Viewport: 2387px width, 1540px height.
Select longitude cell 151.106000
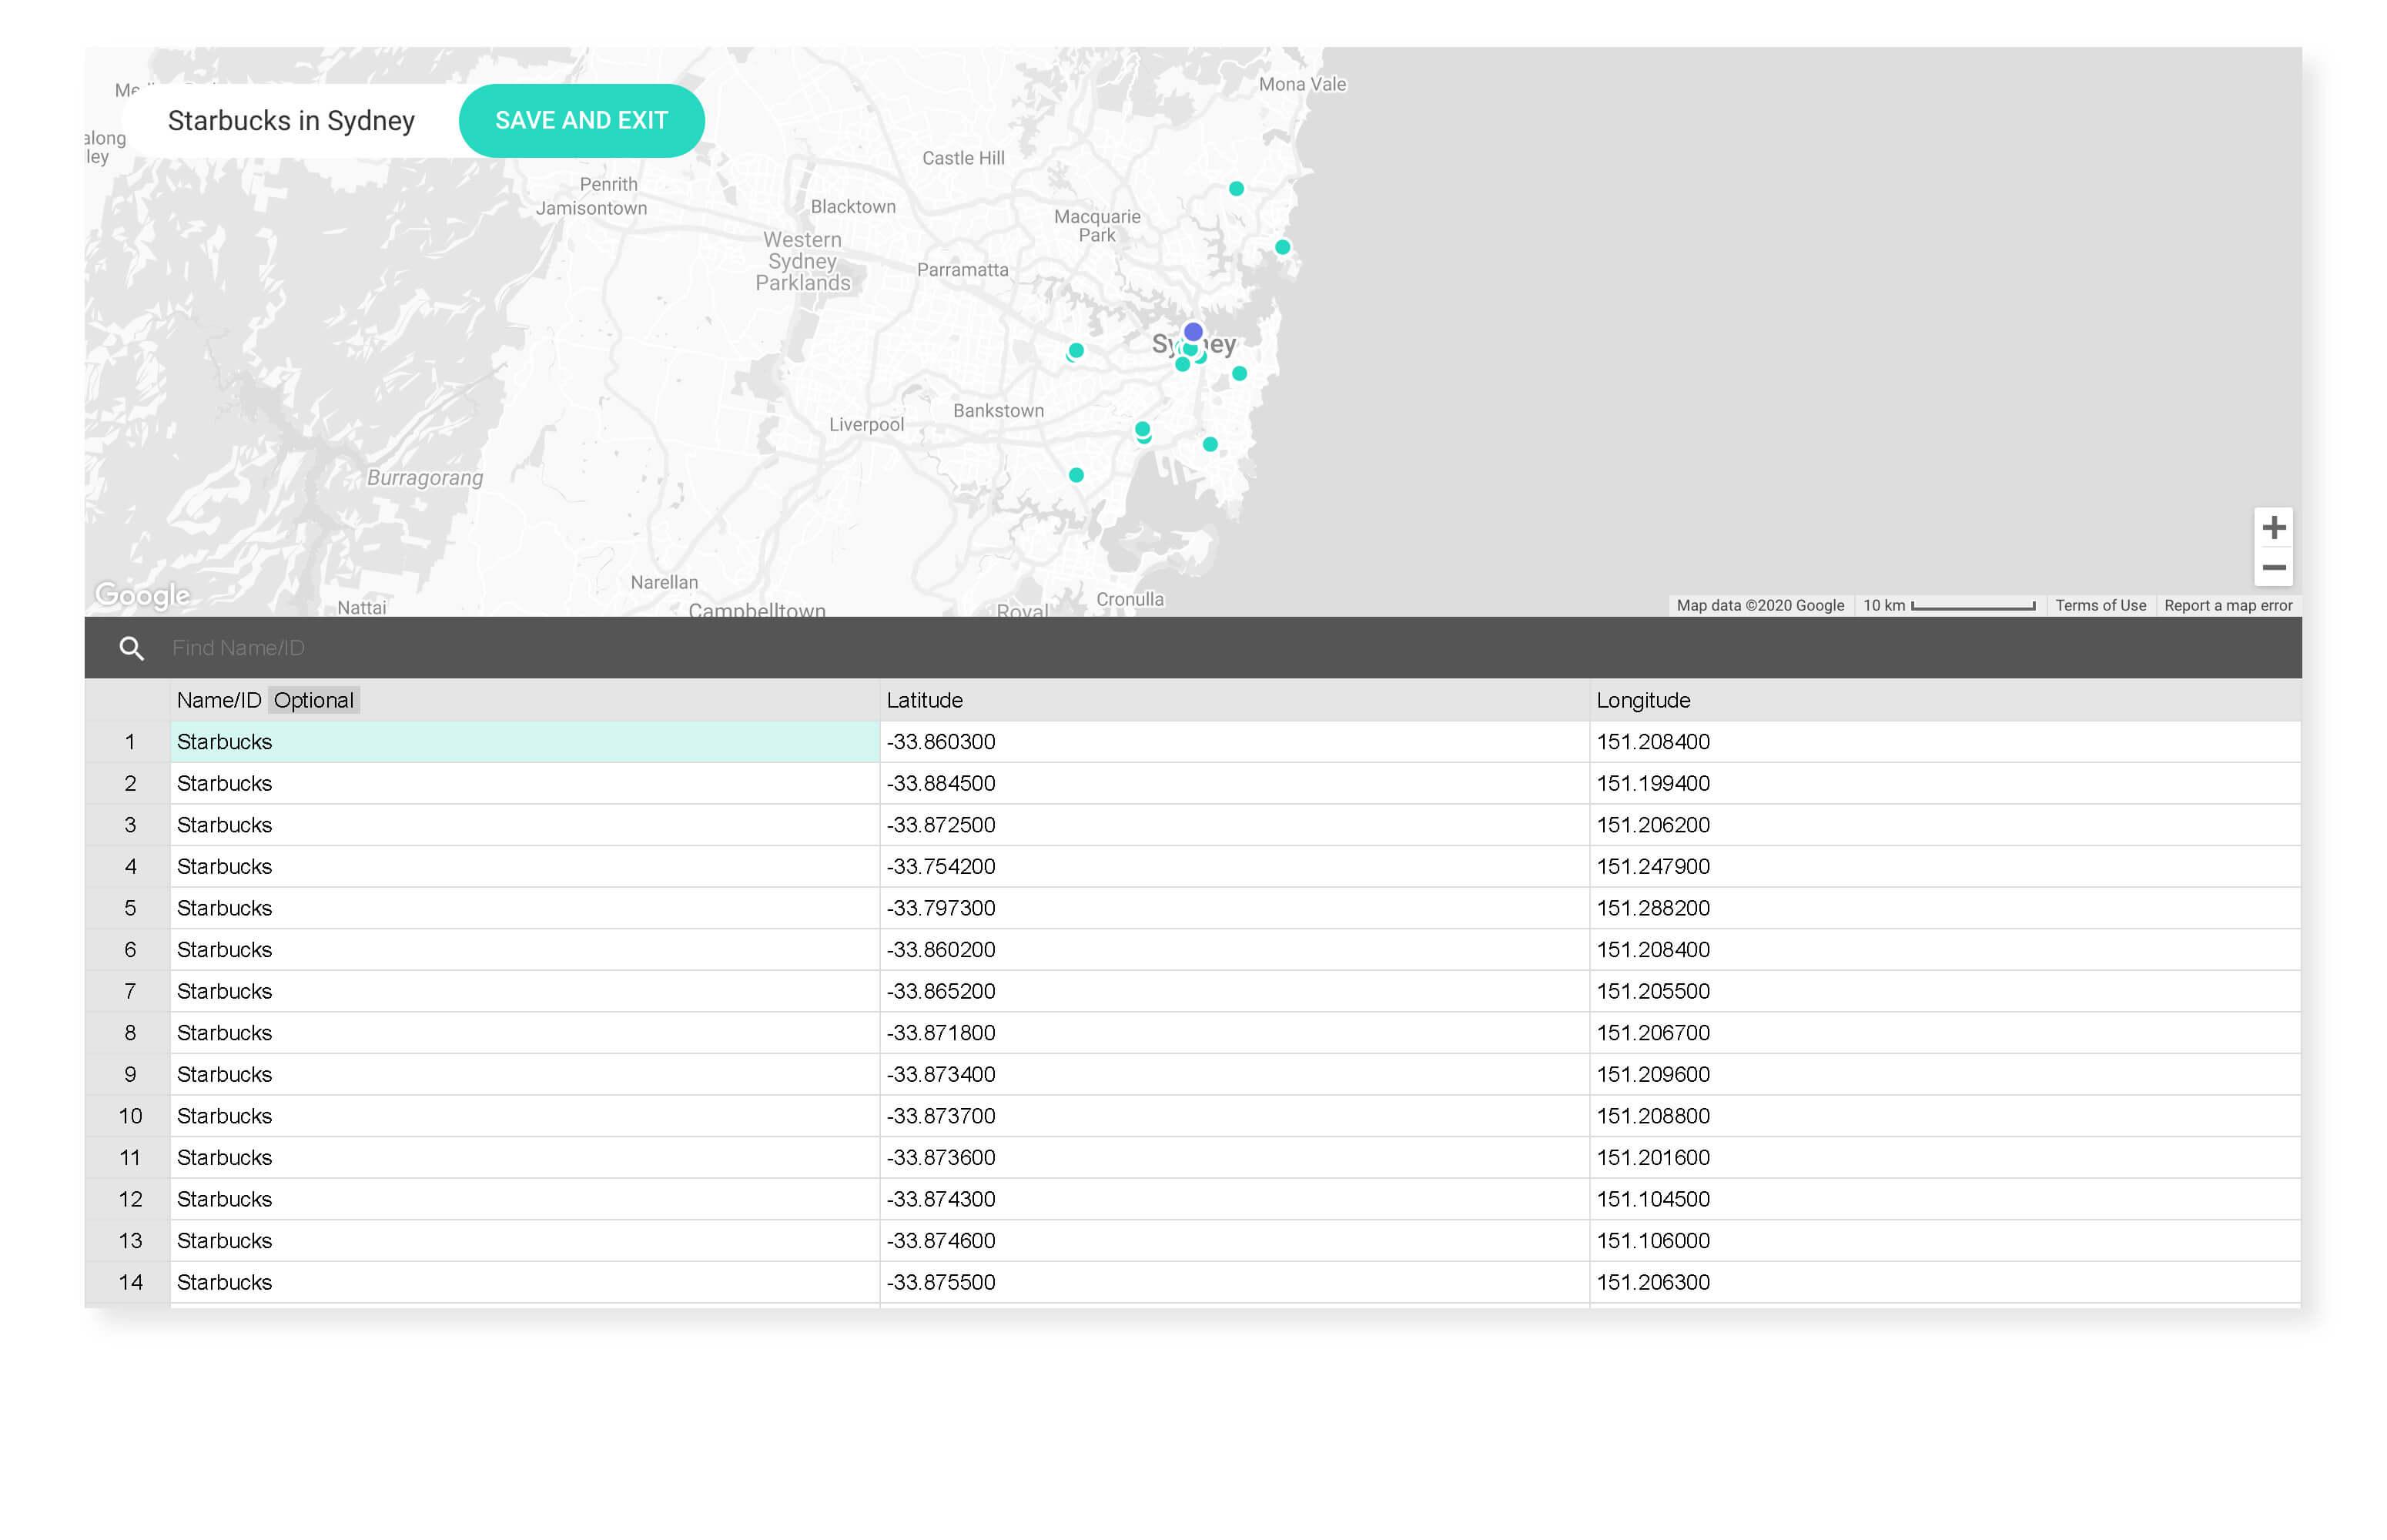(x=1945, y=1240)
